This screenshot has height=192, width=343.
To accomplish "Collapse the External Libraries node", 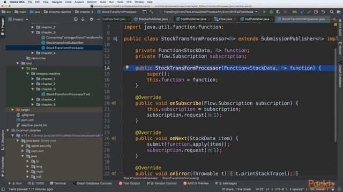I will (8, 130).
